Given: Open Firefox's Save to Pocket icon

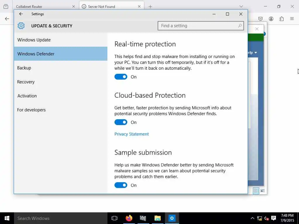Looking at the screenshot, I should coord(260,19).
